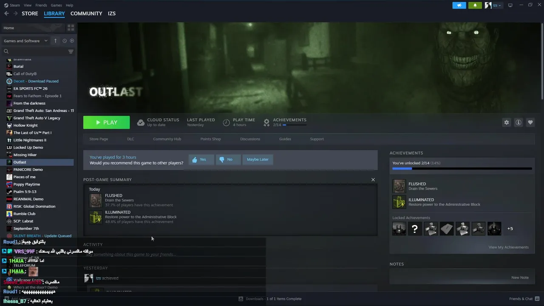
Task: Select The Last of Us Part I entry
Action: point(32,133)
